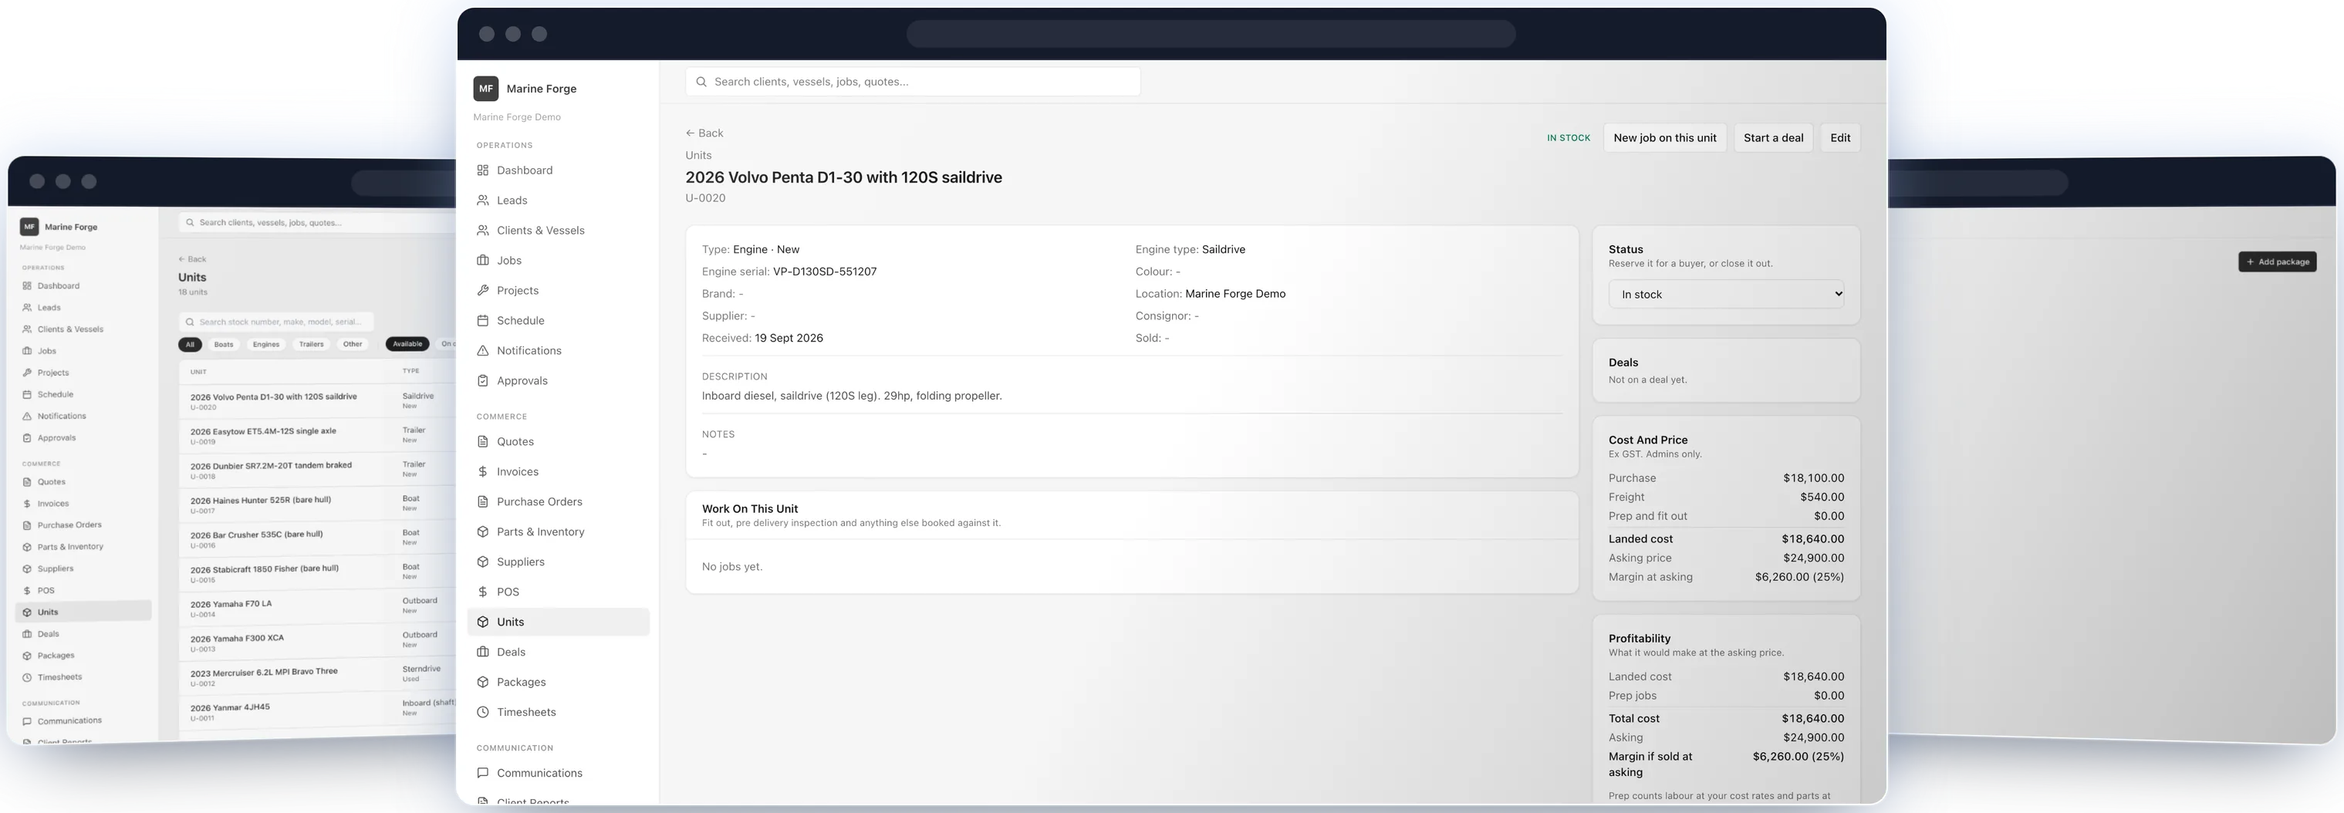This screenshot has height=813, width=2344.
Task: Select the POS dollar icon in front sidebar
Action: 483,591
